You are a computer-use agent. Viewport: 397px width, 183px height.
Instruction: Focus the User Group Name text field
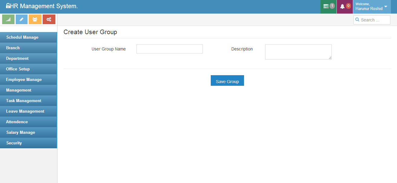point(169,49)
